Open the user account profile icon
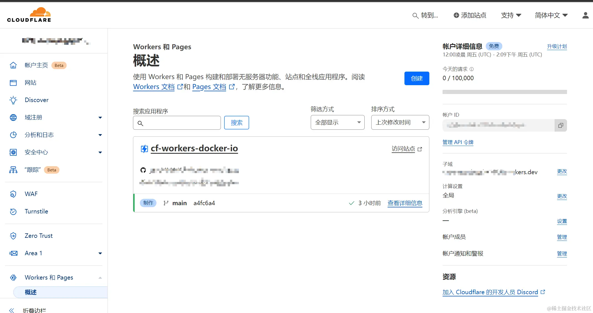Image resolution: width=593 pixels, height=313 pixels. [x=585, y=15]
